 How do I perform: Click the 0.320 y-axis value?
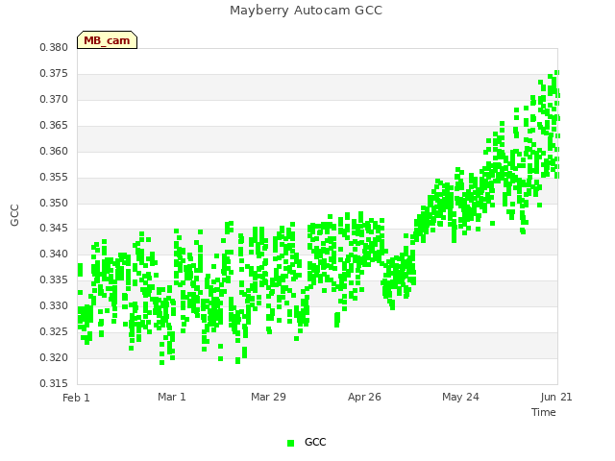(x=54, y=357)
